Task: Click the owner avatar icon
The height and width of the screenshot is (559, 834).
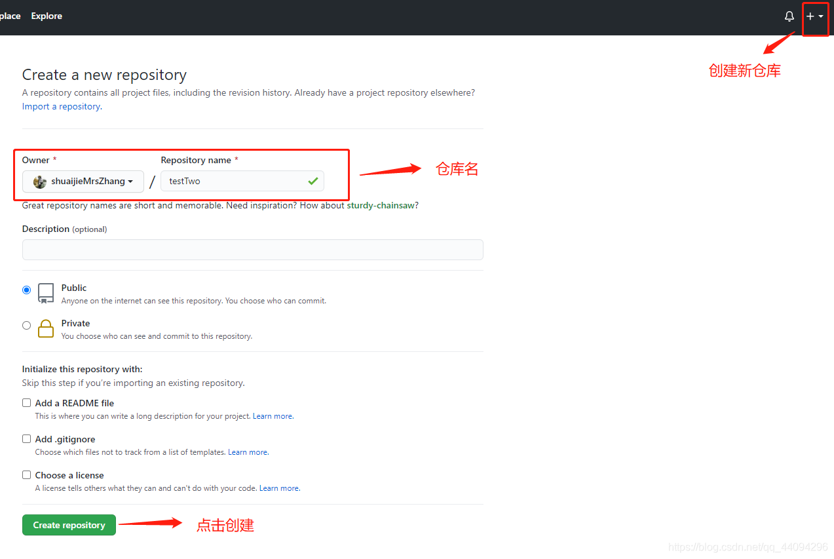Action: 40,182
